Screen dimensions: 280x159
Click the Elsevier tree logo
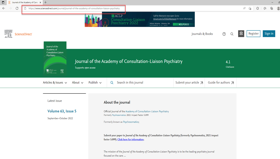pos(9,34)
